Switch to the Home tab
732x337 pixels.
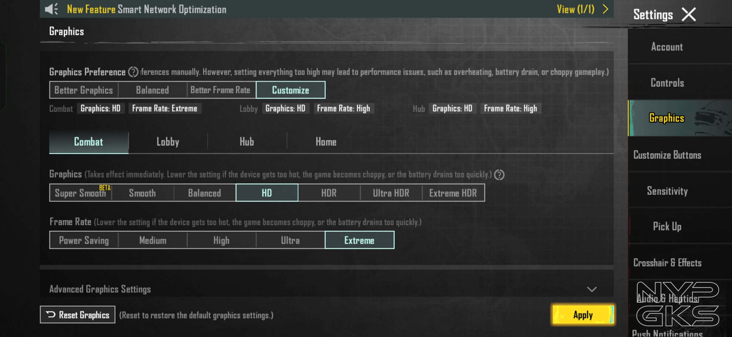pos(326,142)
